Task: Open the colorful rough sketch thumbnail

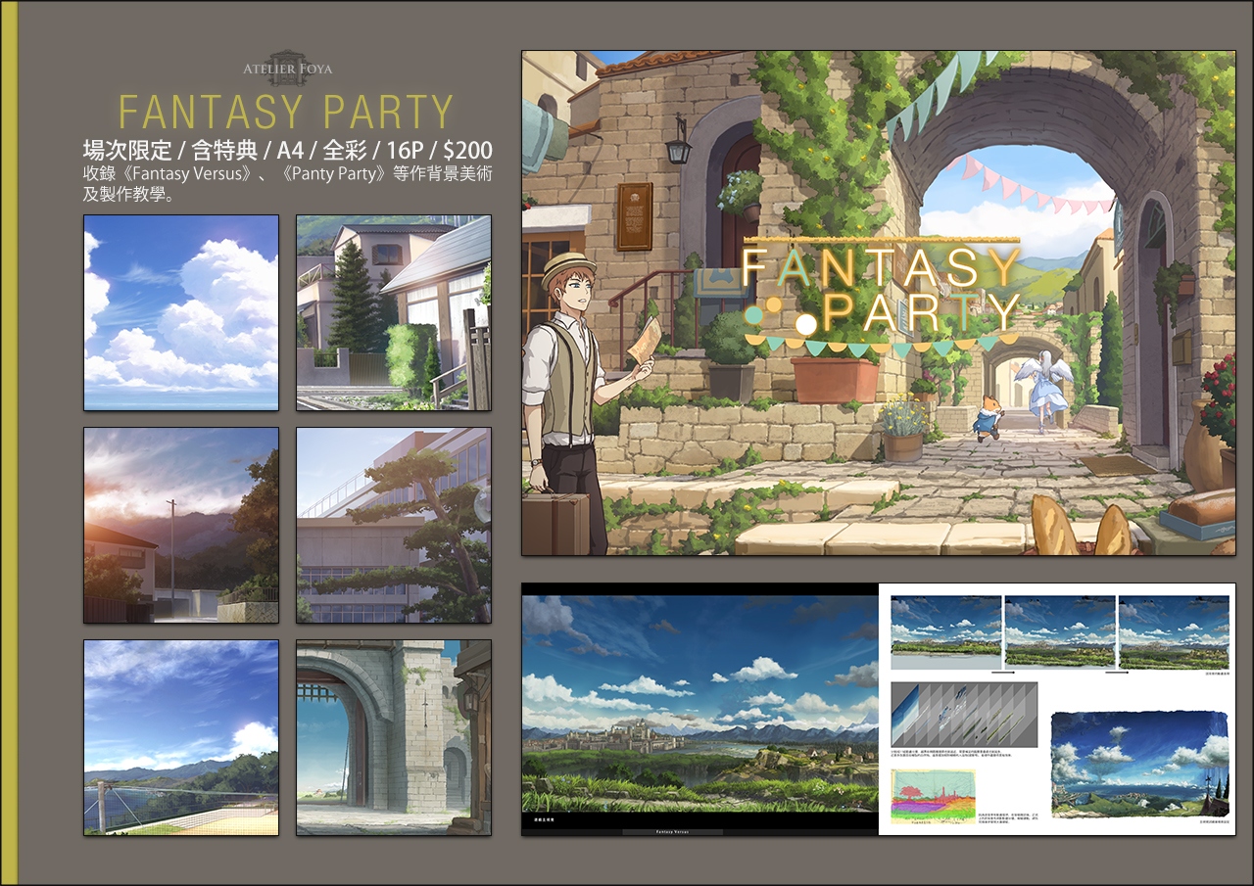Action: (933, 796)
